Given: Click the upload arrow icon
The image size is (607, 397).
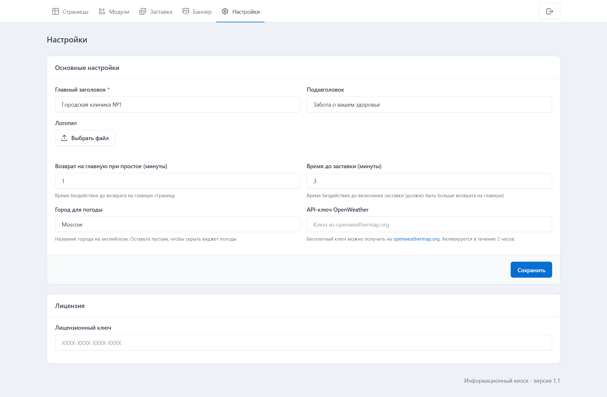Looking at the screenshot, I should [64, 138].
